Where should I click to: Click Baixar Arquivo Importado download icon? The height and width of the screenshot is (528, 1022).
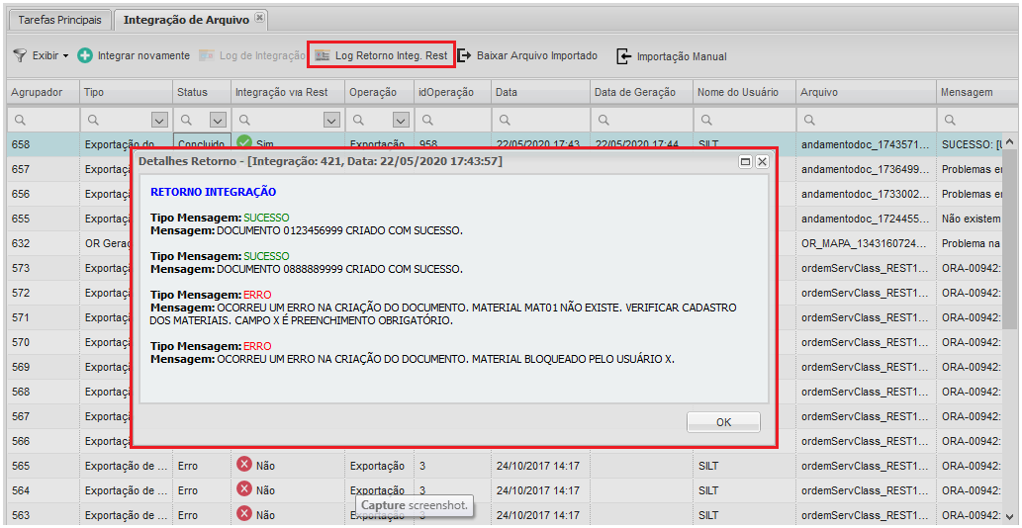point(464,56)
